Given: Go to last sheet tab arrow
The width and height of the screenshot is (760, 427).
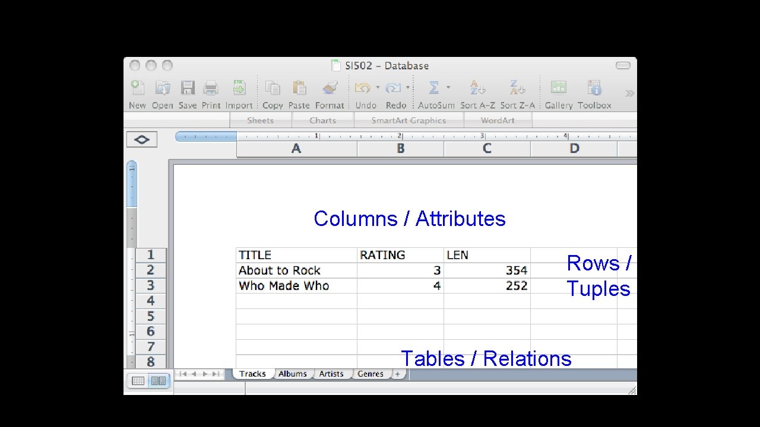Looking at the screenshot, I should tap(216, 374).
